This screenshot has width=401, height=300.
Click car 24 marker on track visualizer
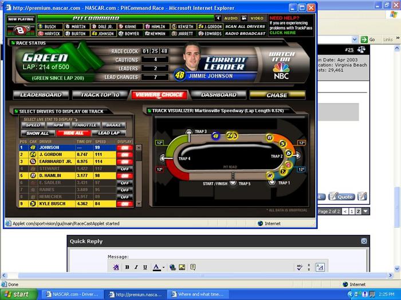pyautogui.click(x=231, y=136)
